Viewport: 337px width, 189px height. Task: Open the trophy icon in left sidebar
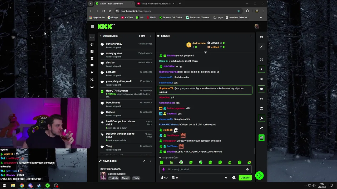pos(92,58)
